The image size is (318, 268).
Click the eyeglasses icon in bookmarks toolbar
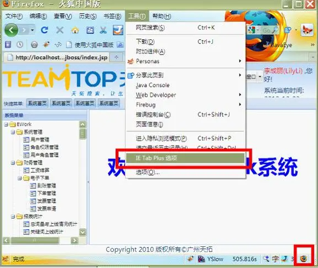click(x=58, y=44)
